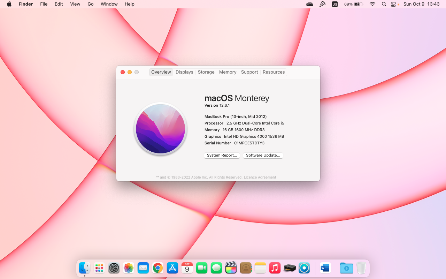Open the Wi-Fi menu bar icon
The image size is (446, 279).
coord(372,4)
